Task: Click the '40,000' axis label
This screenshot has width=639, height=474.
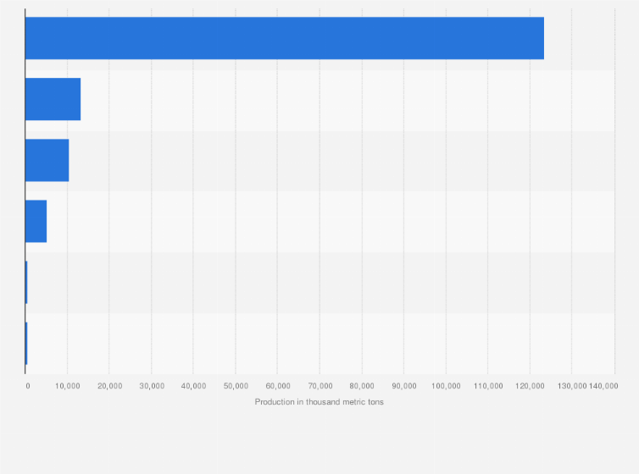Action: coord(193,386)
